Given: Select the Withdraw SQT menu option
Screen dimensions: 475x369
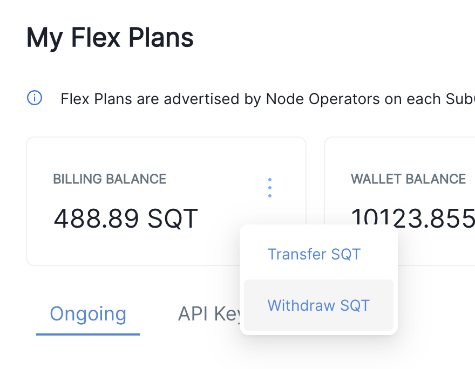Looking at the screenshot, I should [318, 305].
